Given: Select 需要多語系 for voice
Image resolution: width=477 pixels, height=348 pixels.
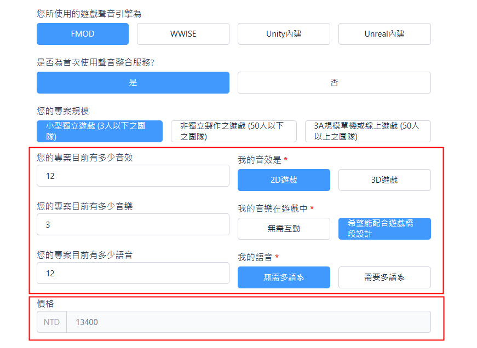Looking at the screenshot, I should [x=384, y=277].
